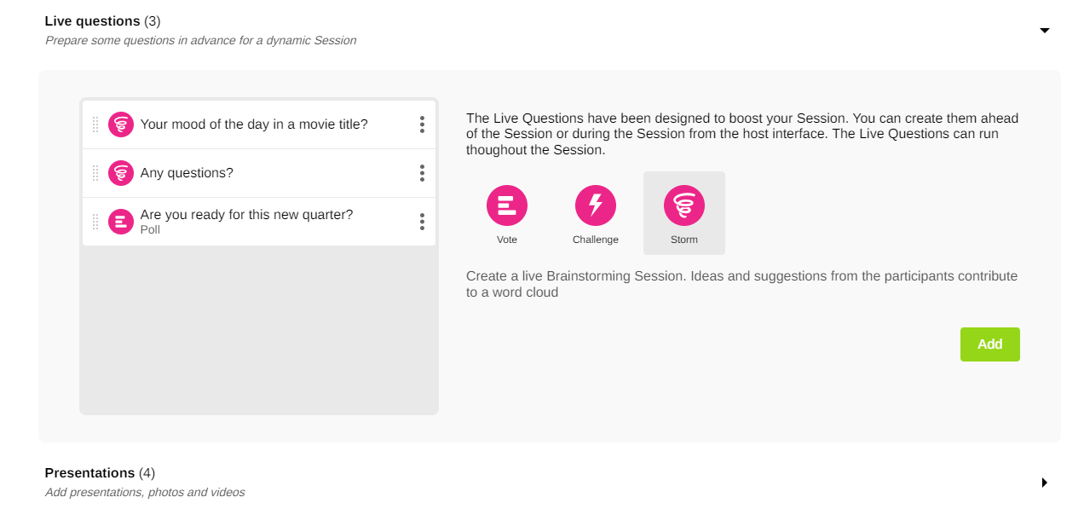Click poll icon beside new quarter question
The width and height of the screenshot is (1084, 509).
[121, 222]
